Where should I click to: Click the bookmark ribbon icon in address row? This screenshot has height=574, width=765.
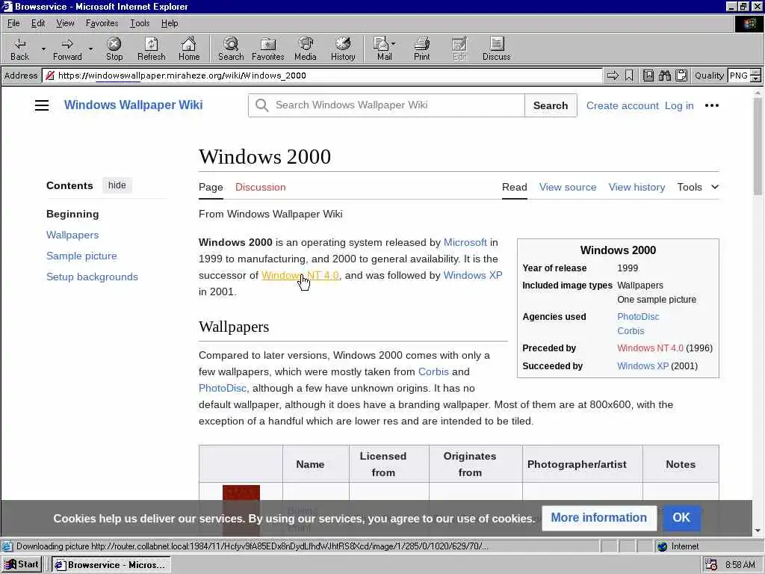(x=629, y=75)
